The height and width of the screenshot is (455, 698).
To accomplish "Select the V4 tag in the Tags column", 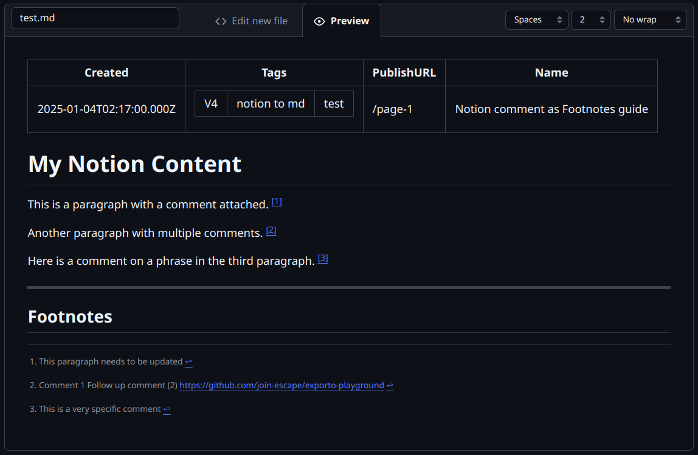I will [210, 103].
